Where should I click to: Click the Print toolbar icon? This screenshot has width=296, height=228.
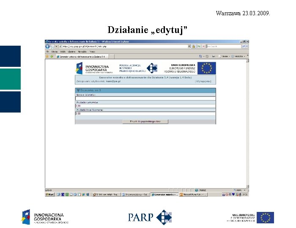[214, 56]
